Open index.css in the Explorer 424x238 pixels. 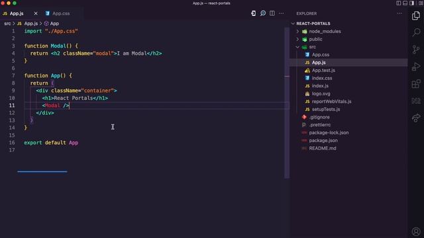click(x=322, y=78)
